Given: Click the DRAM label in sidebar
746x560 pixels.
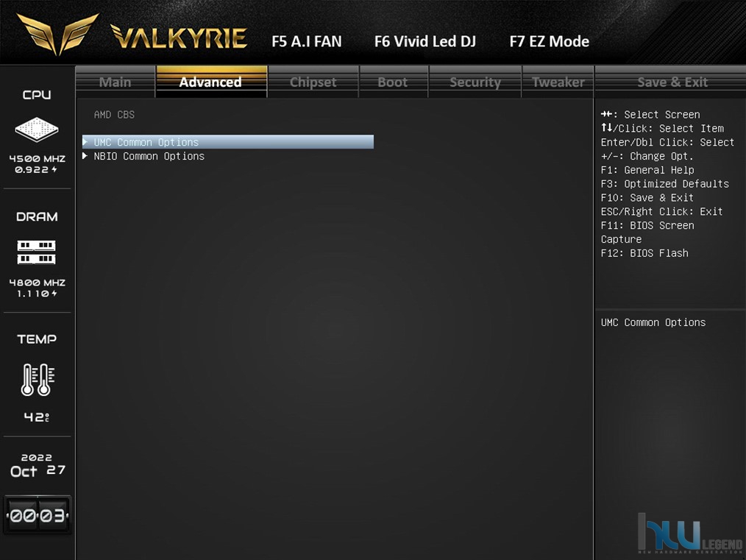Looking at the screenshot, I should 37,216.
